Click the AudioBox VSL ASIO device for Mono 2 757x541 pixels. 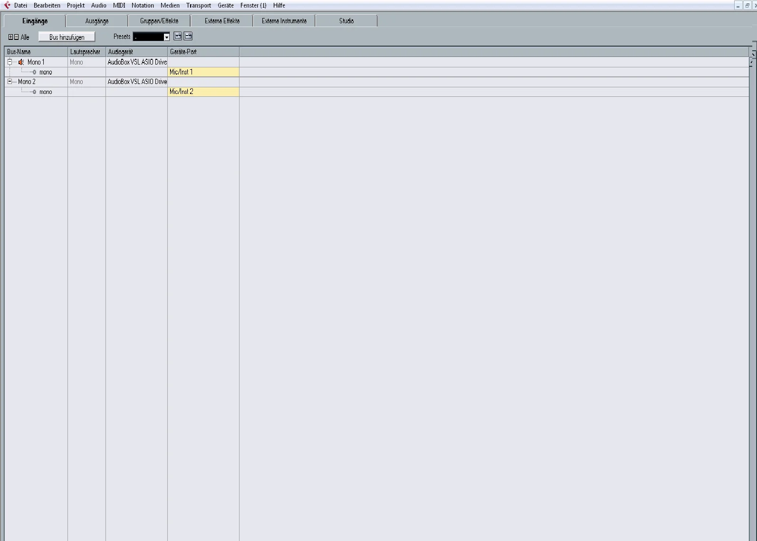tap(137, 82)
